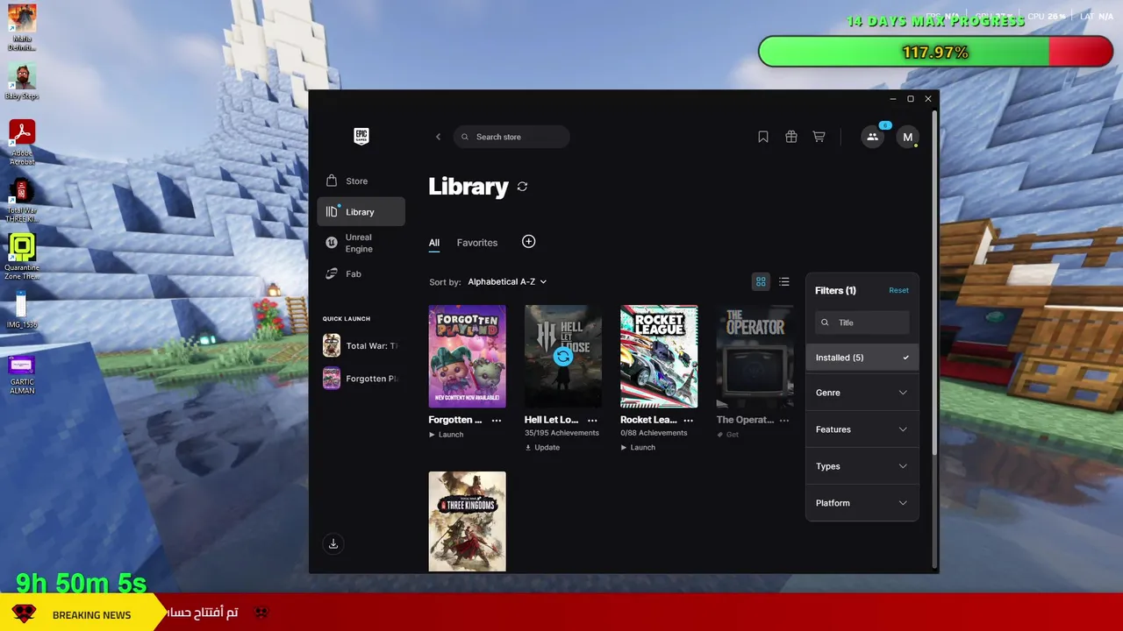
Task: Open Quarantine Zone desktop shortcut
Action: point(22,257)
